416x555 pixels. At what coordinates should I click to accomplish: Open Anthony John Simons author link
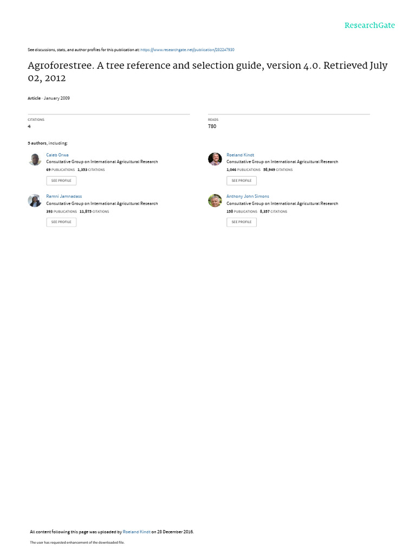[x=248, y=196]
